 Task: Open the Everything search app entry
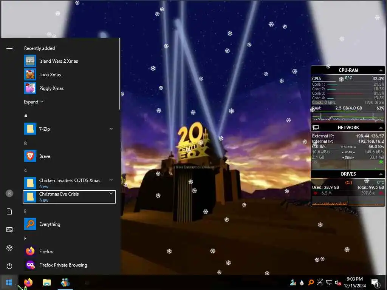(x=69, y=224)
